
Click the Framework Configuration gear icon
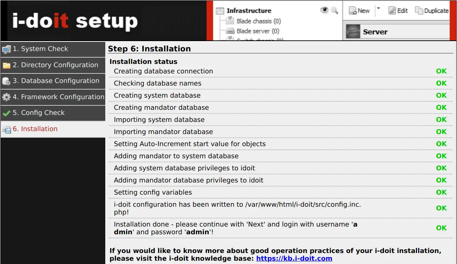click(6, 97)
